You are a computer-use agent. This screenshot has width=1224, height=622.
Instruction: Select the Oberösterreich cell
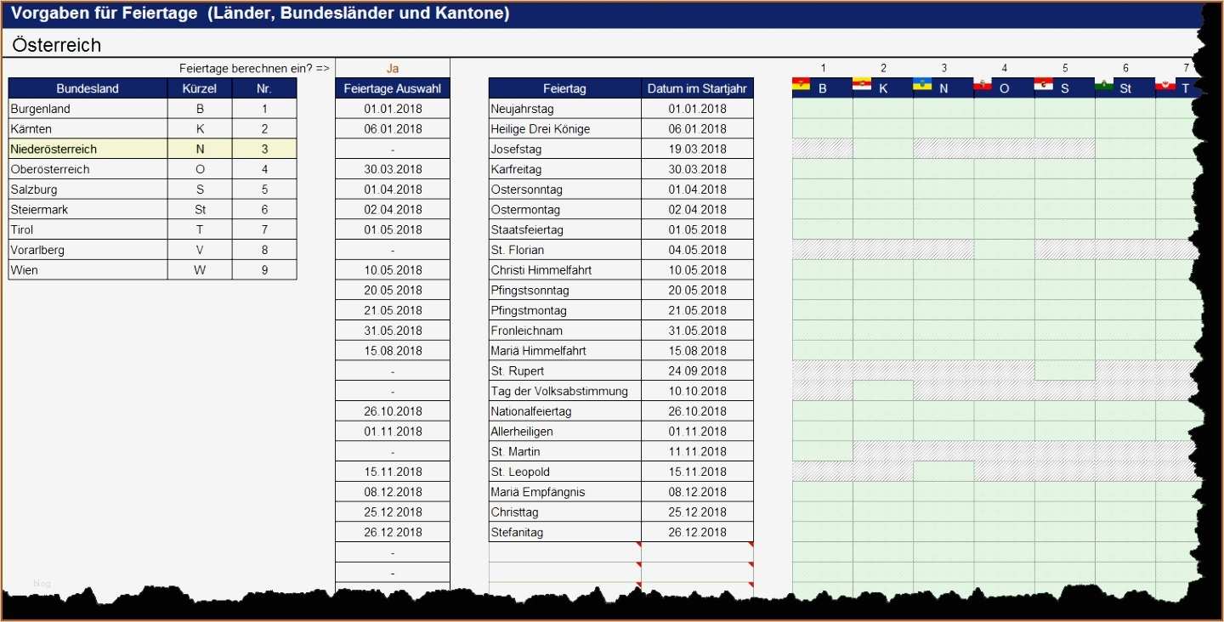click(88, 169)
